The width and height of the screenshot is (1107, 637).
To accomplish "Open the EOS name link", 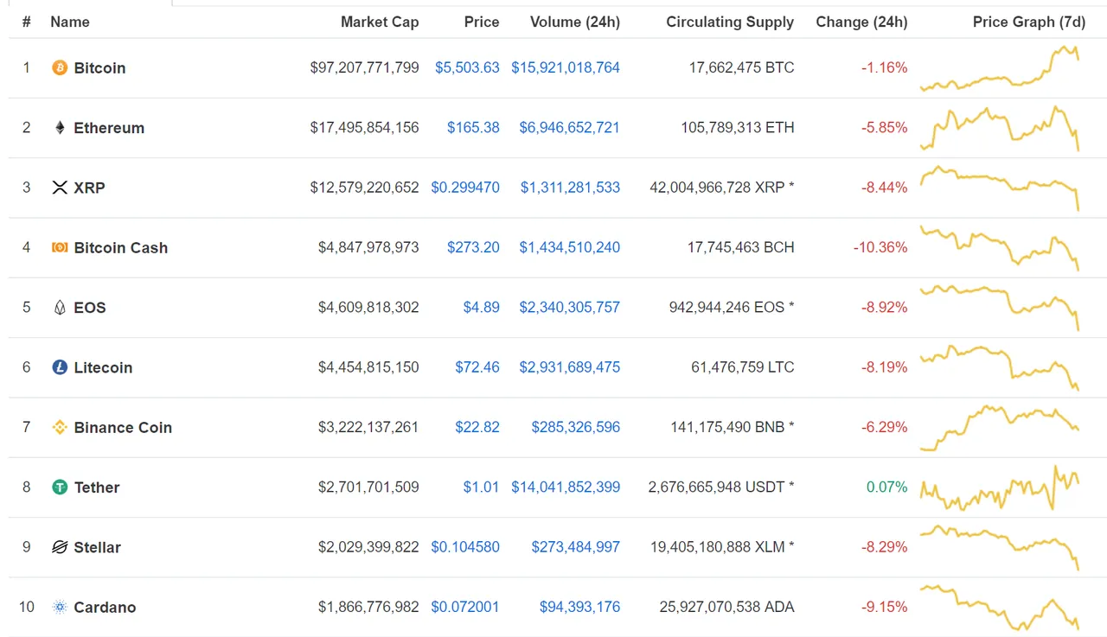I will tap(90, 307).
